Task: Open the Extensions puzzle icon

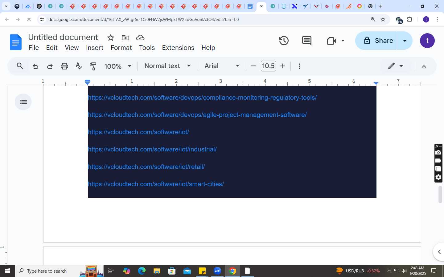Action: coord(410,19)
